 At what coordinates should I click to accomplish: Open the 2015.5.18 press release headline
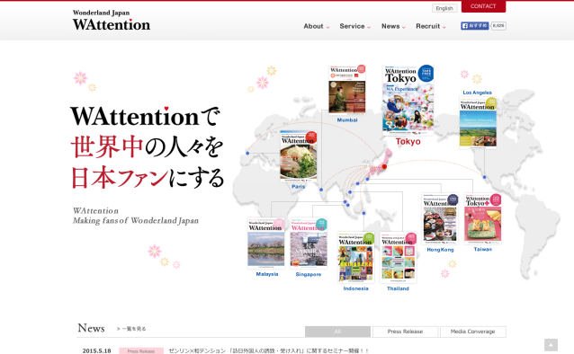(269, 350)
